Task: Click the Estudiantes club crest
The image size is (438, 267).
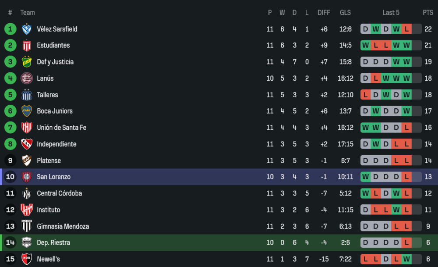Action: click(27, 46)
